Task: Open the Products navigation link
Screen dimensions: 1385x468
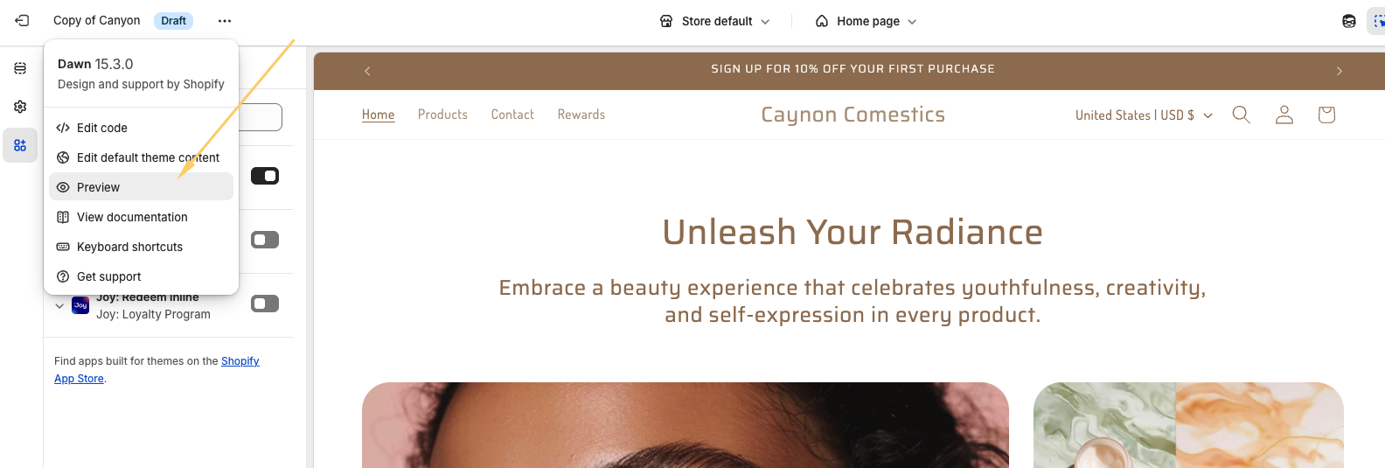Action: tap(442, 115)
